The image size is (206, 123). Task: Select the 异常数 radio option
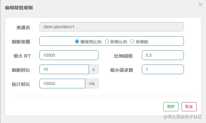(132, 42)
